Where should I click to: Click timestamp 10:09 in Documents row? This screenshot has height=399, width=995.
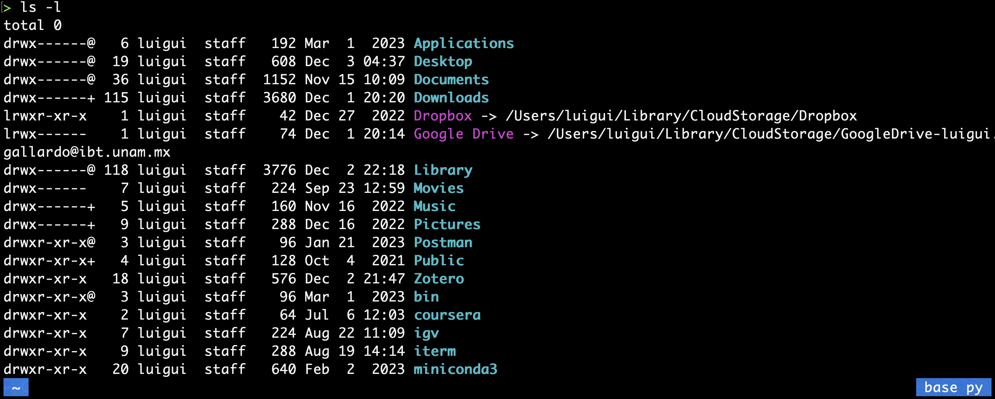pos(384,79)
